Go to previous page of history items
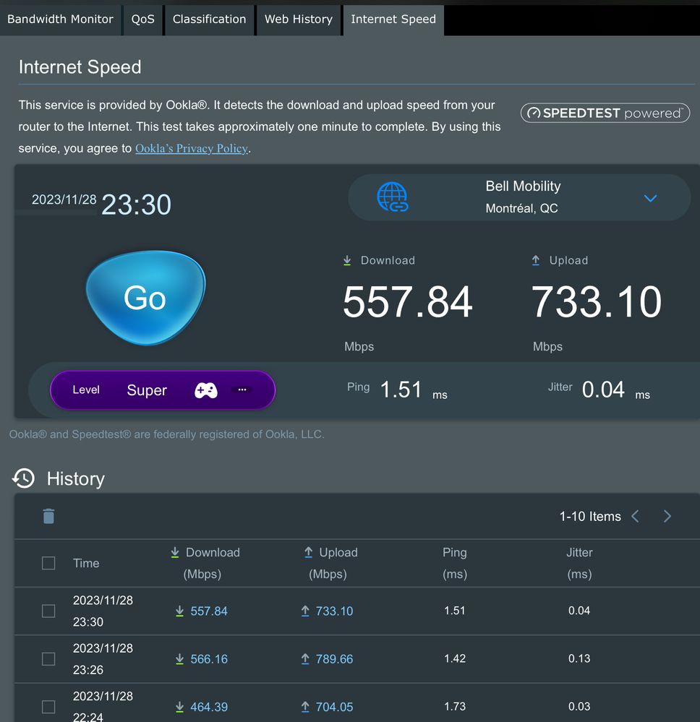700x722 pixels. [636, 516]
